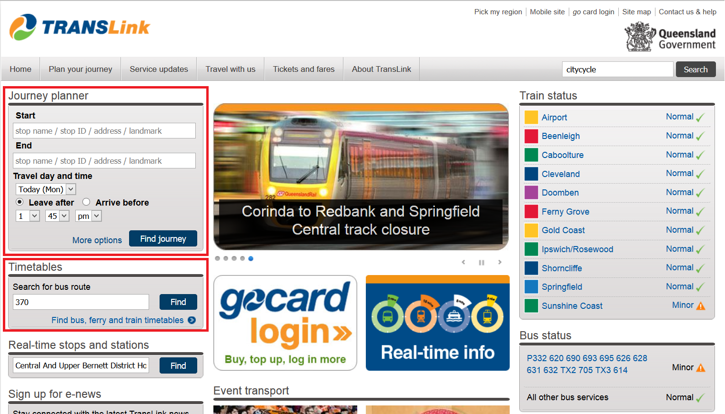The image size is (725, 414).
Task: Open Shorncliffe train line link
Action: pos(562,268)
